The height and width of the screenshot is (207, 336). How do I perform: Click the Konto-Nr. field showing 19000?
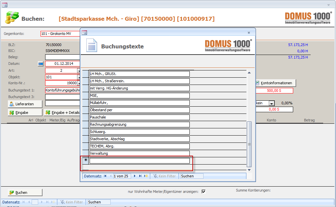point(61,83)
